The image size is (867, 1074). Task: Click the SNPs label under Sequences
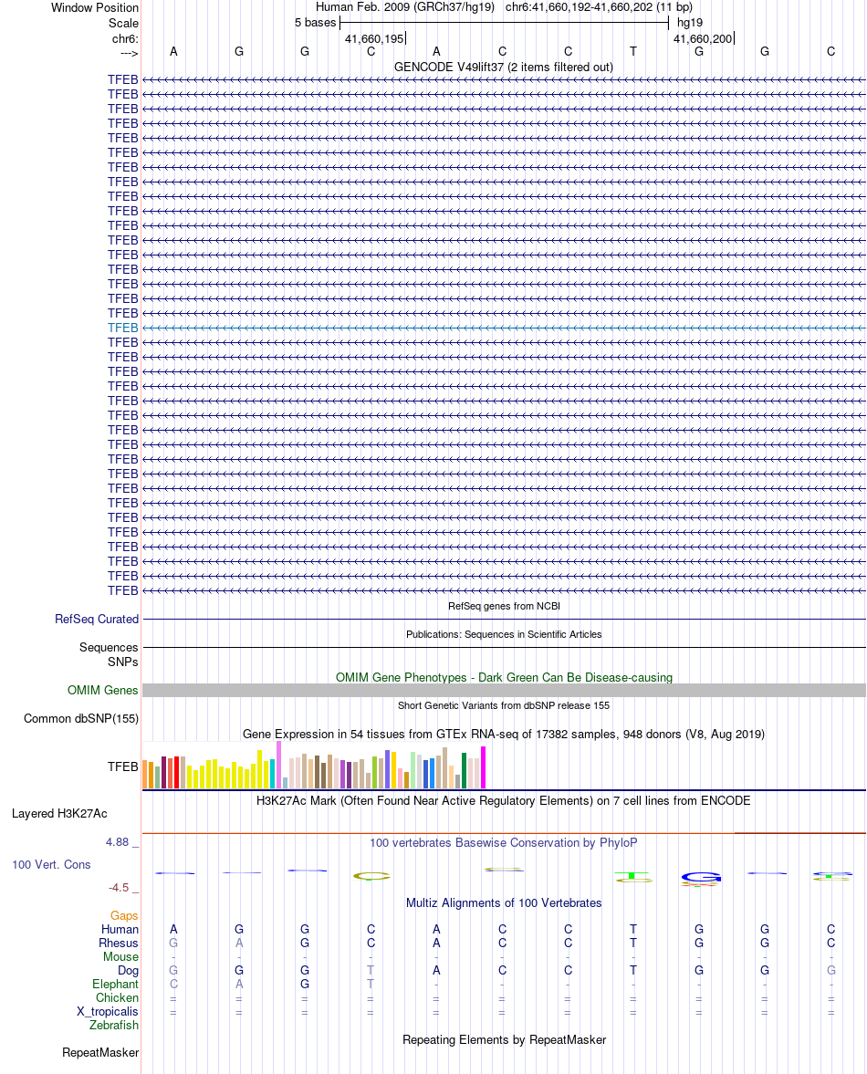point(122,662)
